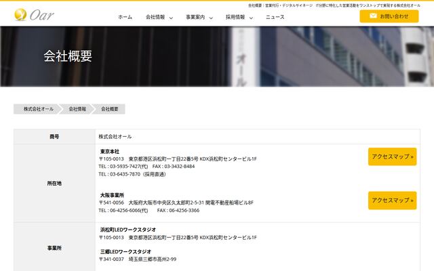
Task: Click the 商号 table header cell
Action: pos(54,137)
